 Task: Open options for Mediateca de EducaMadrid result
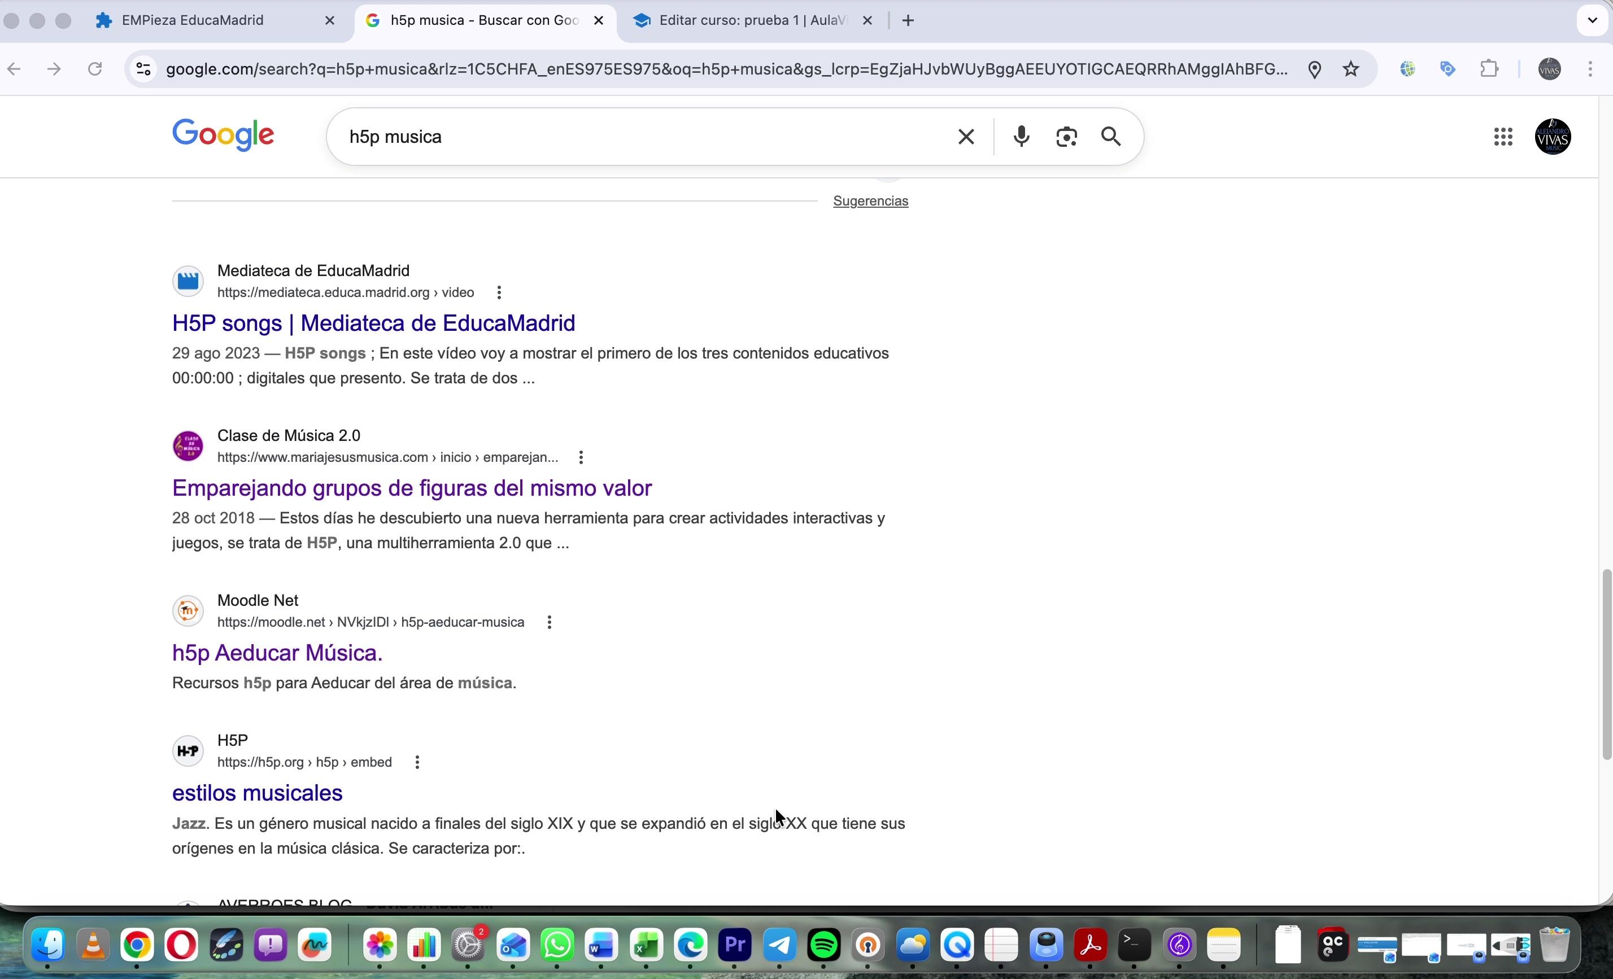(499, 292)
